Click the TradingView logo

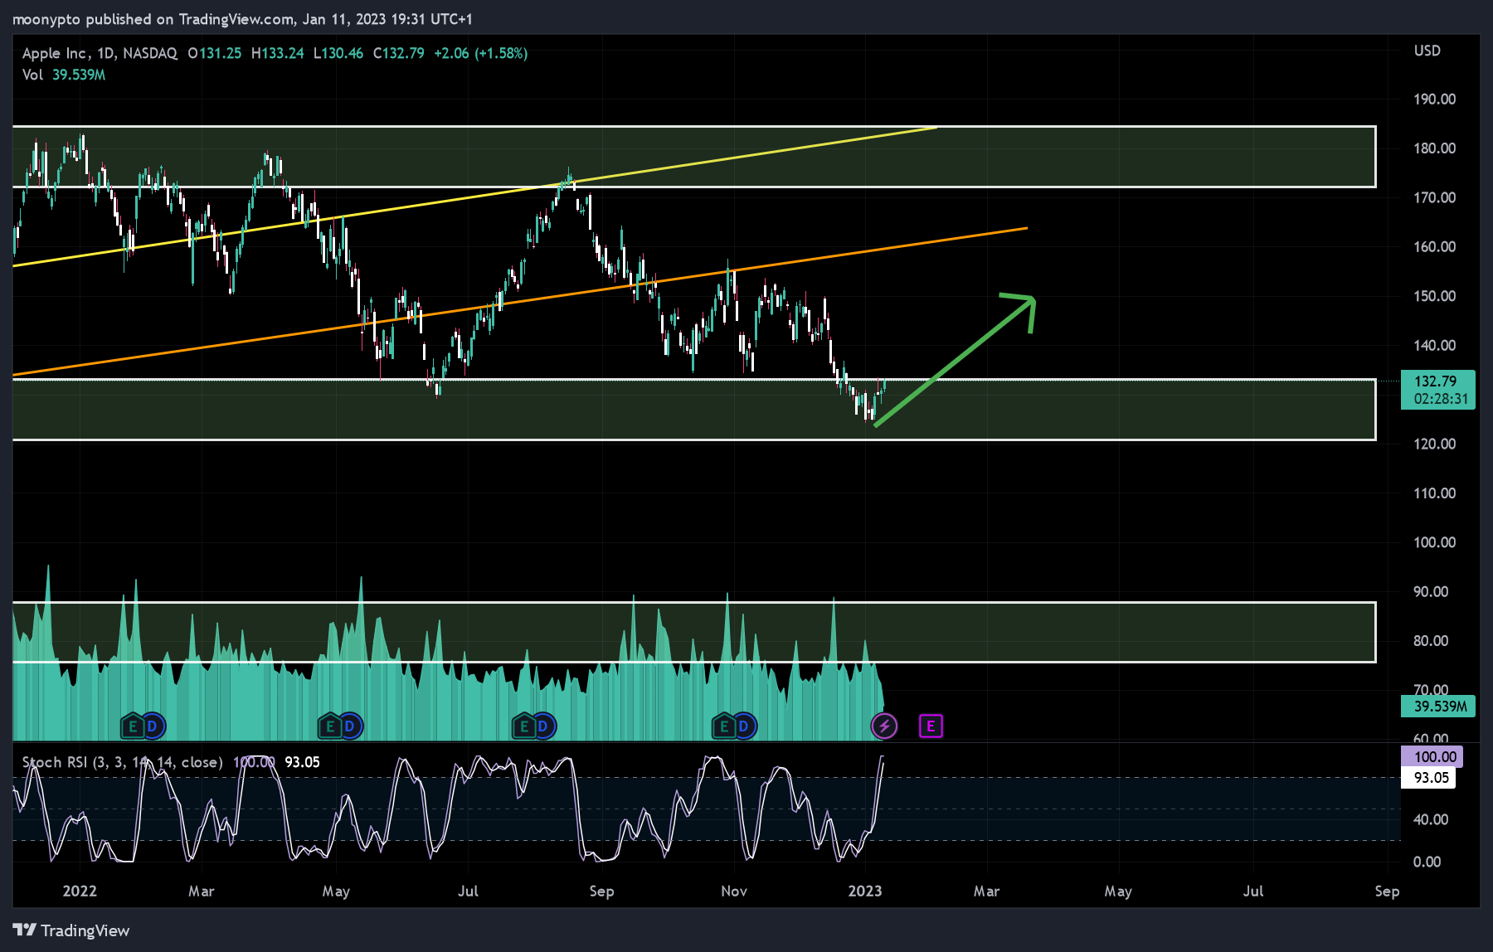click(71, 930)
